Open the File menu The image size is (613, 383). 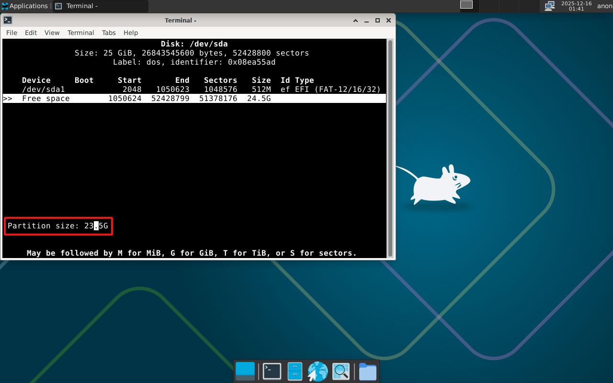click(x=11, y=33)
